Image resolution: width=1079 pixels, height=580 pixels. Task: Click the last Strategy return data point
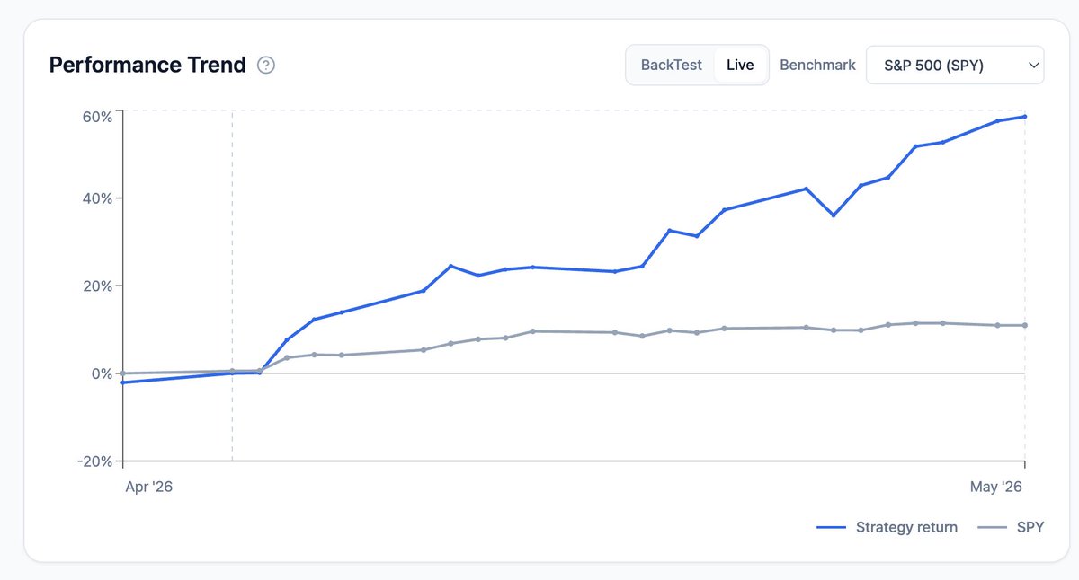pyautogui.click(x=1025, y=117)
